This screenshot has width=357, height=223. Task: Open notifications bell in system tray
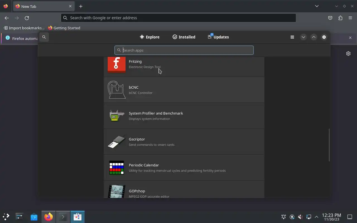(x=284, y=217)
